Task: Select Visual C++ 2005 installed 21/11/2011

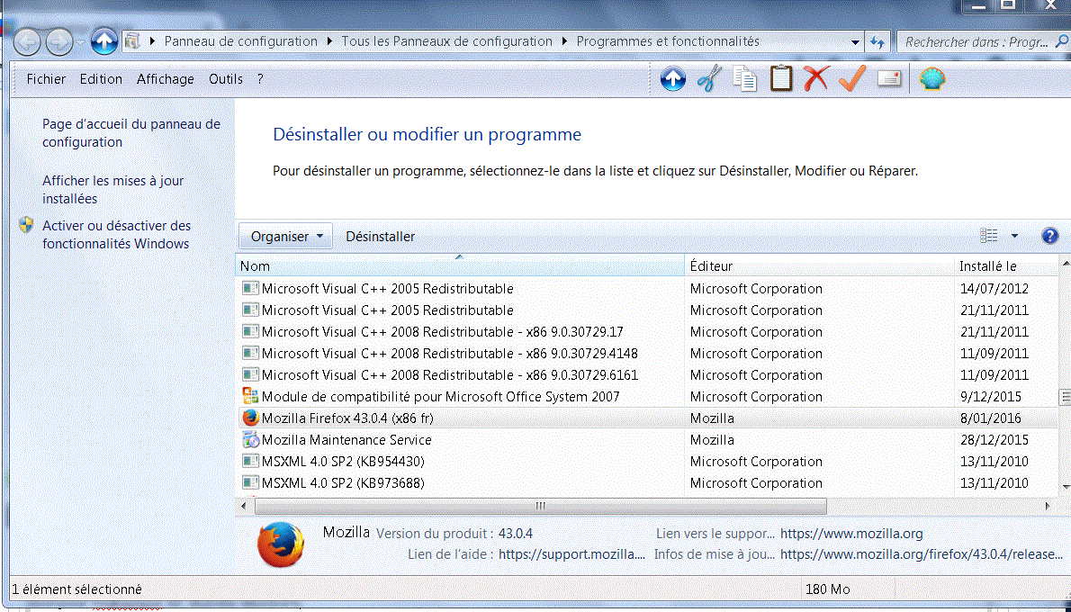Action: [x=647, y=310]
